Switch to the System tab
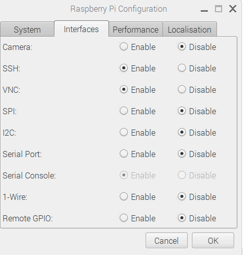 (27, 29)
